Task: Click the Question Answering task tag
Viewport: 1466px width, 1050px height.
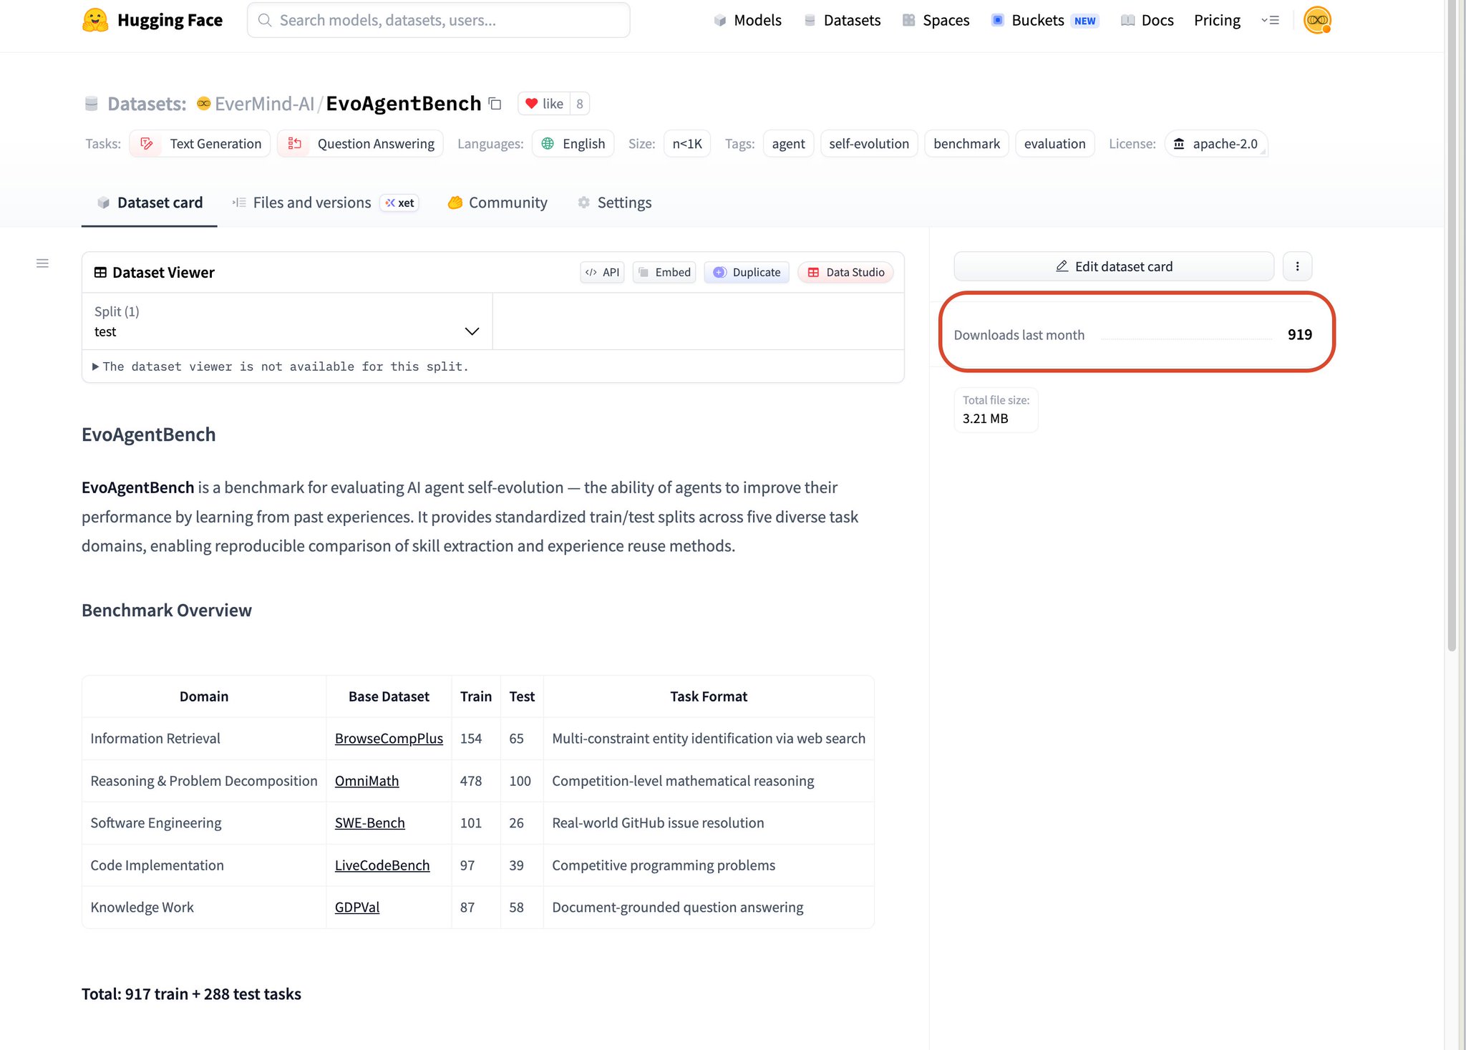Action: pyautogui.click(x=360, y=144)
